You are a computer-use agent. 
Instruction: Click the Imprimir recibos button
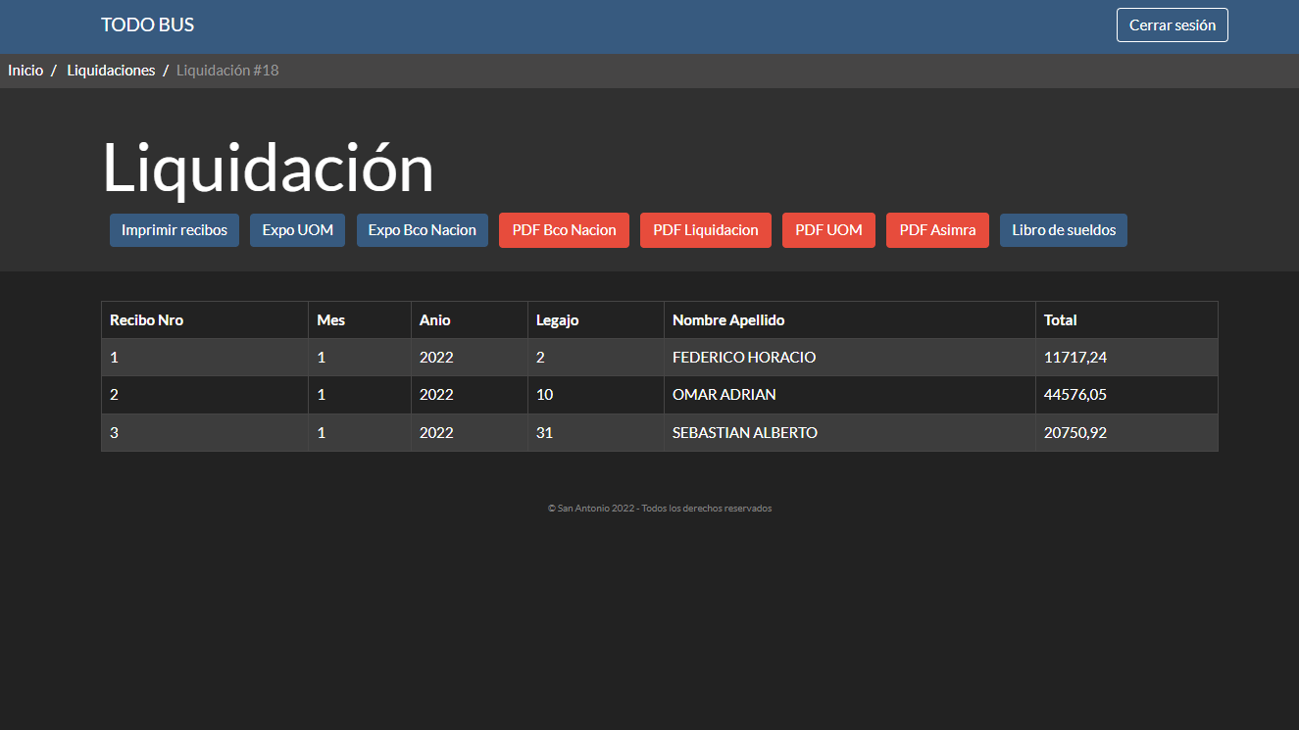[x=175, y=230]
